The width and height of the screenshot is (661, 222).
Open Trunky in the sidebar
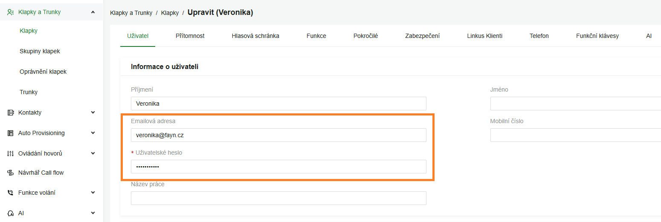[x=29, y=92]
